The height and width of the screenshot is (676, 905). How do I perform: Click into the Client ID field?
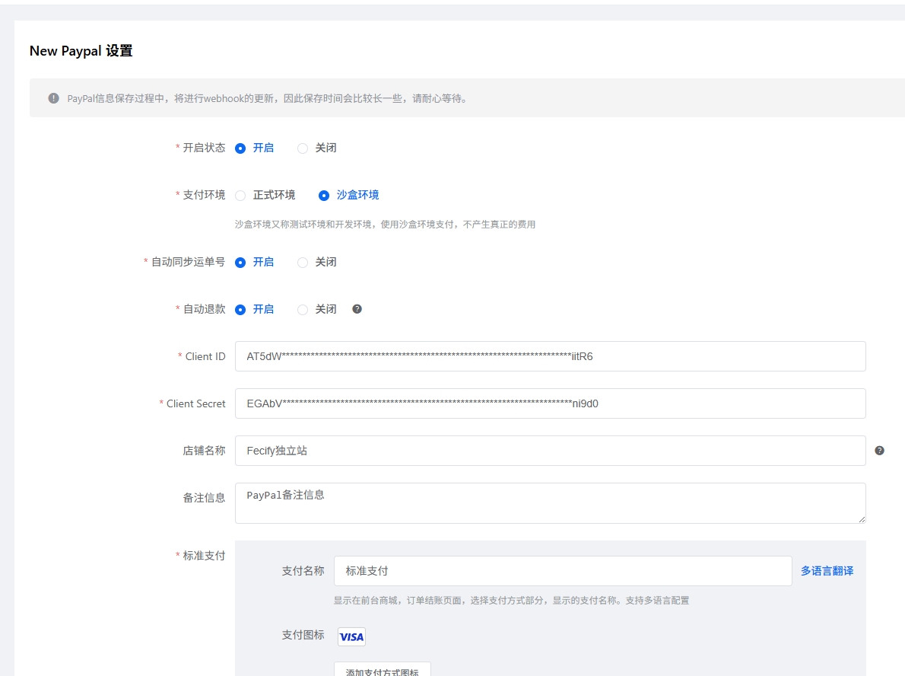tap(550, 356)
